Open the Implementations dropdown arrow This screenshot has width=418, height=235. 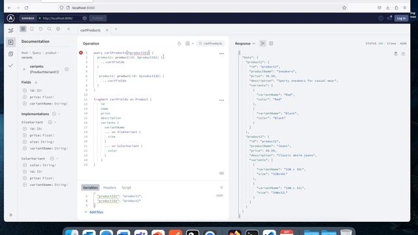(x=59, y=114)
